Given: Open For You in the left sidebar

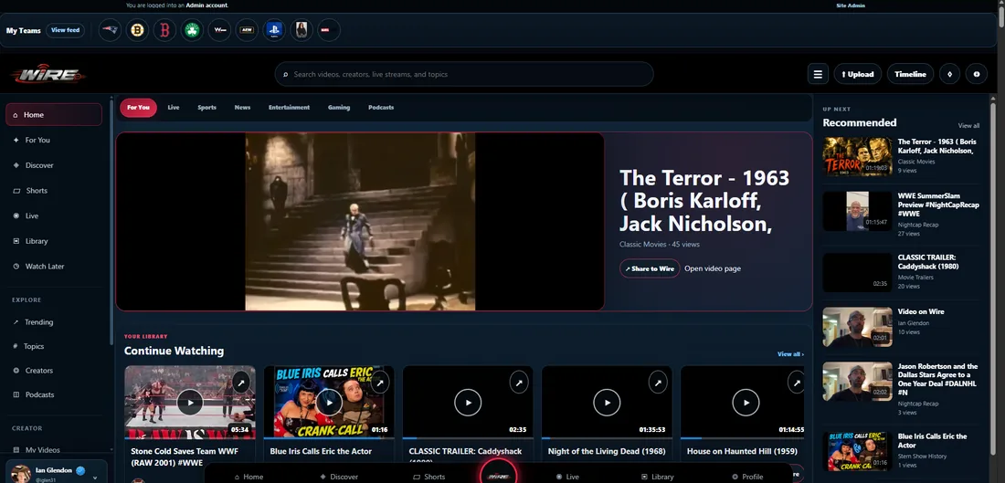Looking at the screenshot, I should pyautogui.click(x=54, y=140).
